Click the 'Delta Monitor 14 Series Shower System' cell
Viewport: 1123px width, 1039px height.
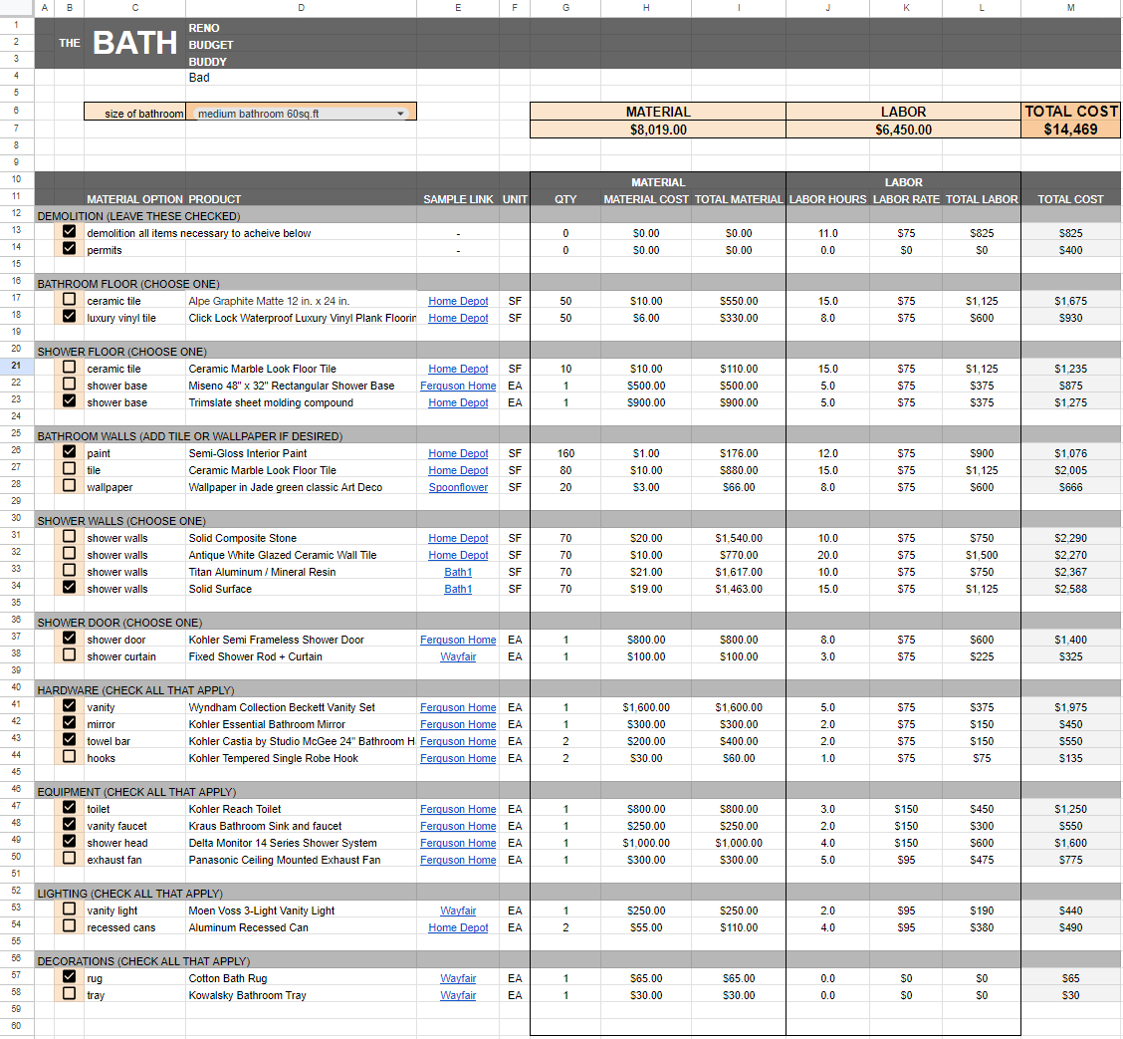tap(301, 843)
